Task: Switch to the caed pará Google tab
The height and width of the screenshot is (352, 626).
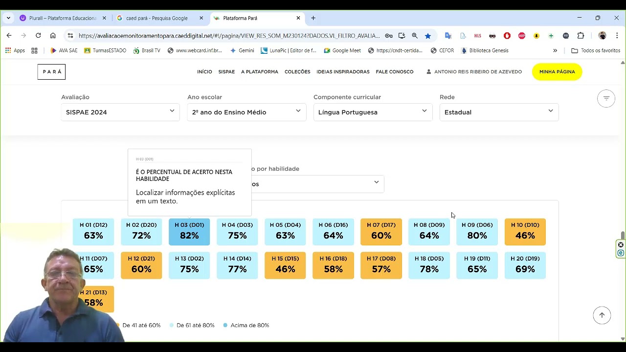Action: pos(156,18)
